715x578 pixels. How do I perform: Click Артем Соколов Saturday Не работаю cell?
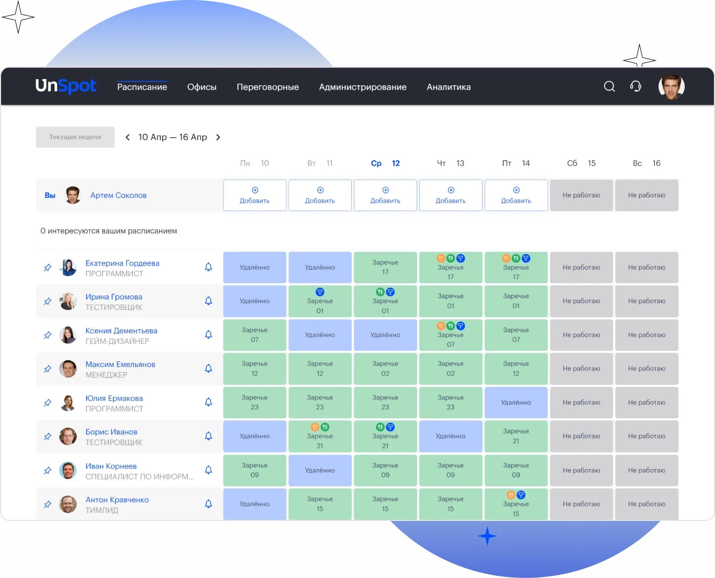point(582,195)
